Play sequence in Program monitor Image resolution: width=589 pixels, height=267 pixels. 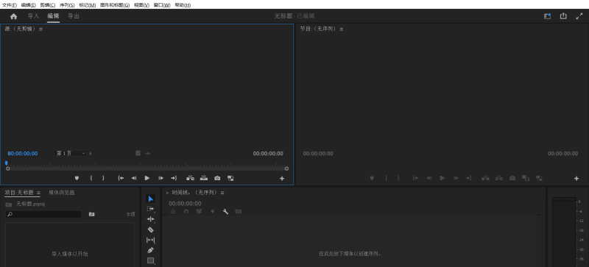[442, 178]
